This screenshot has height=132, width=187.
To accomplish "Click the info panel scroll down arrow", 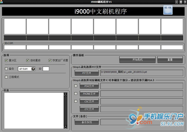I will click(x=66, y=127).
